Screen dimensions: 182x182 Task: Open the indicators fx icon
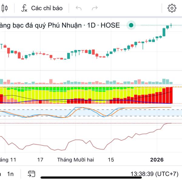tap(24, 8)
